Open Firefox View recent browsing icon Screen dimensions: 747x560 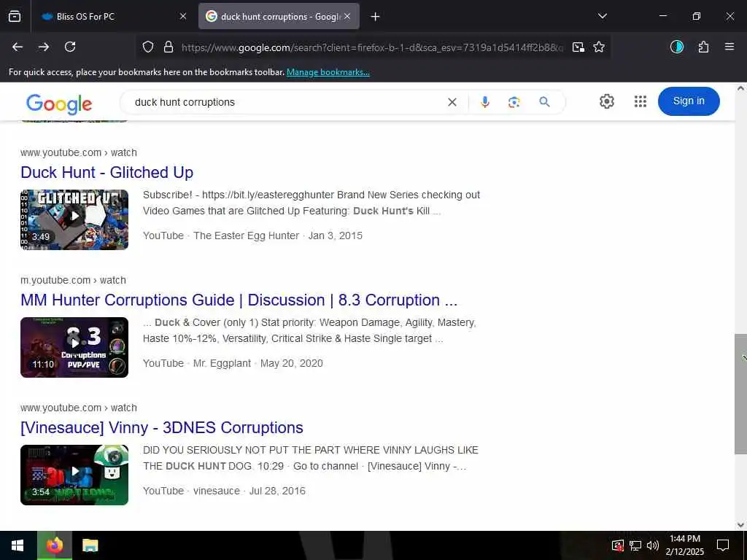pyautogui.click(x=15, y=16)
